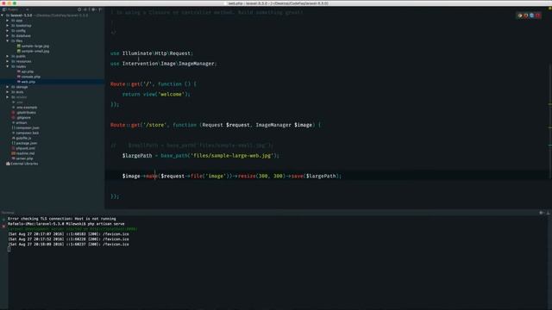This screenshot has height=310, width=552.
Task: Click the git icon beside .gitignore
Action: point(14,118)
